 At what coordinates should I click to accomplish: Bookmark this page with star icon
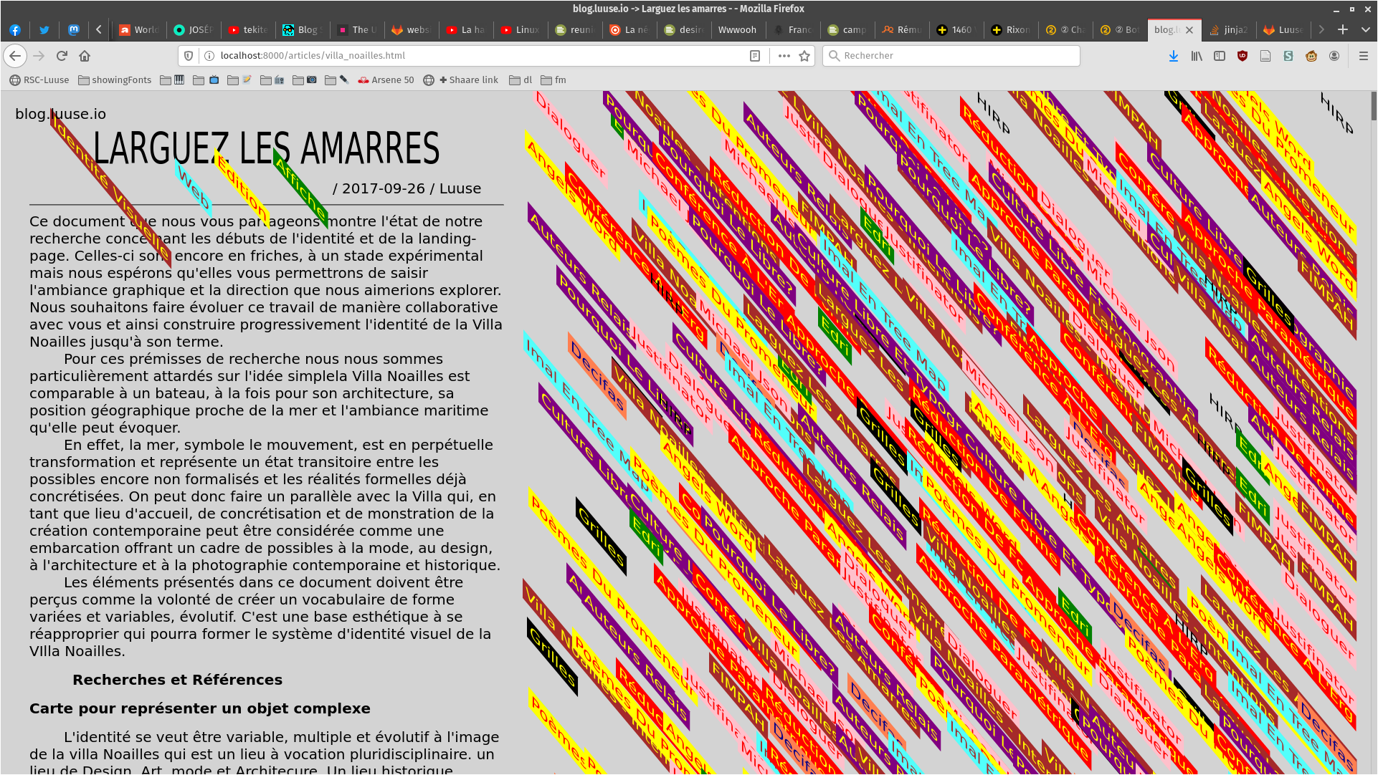tap(804, 56)
